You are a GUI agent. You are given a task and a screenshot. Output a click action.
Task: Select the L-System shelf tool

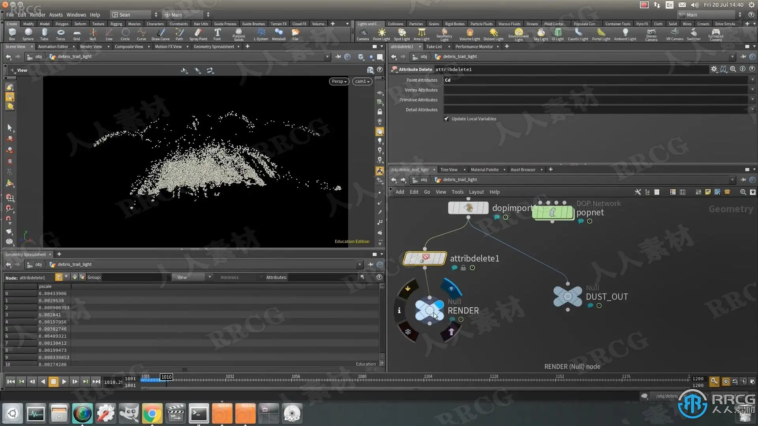(261, 34)
